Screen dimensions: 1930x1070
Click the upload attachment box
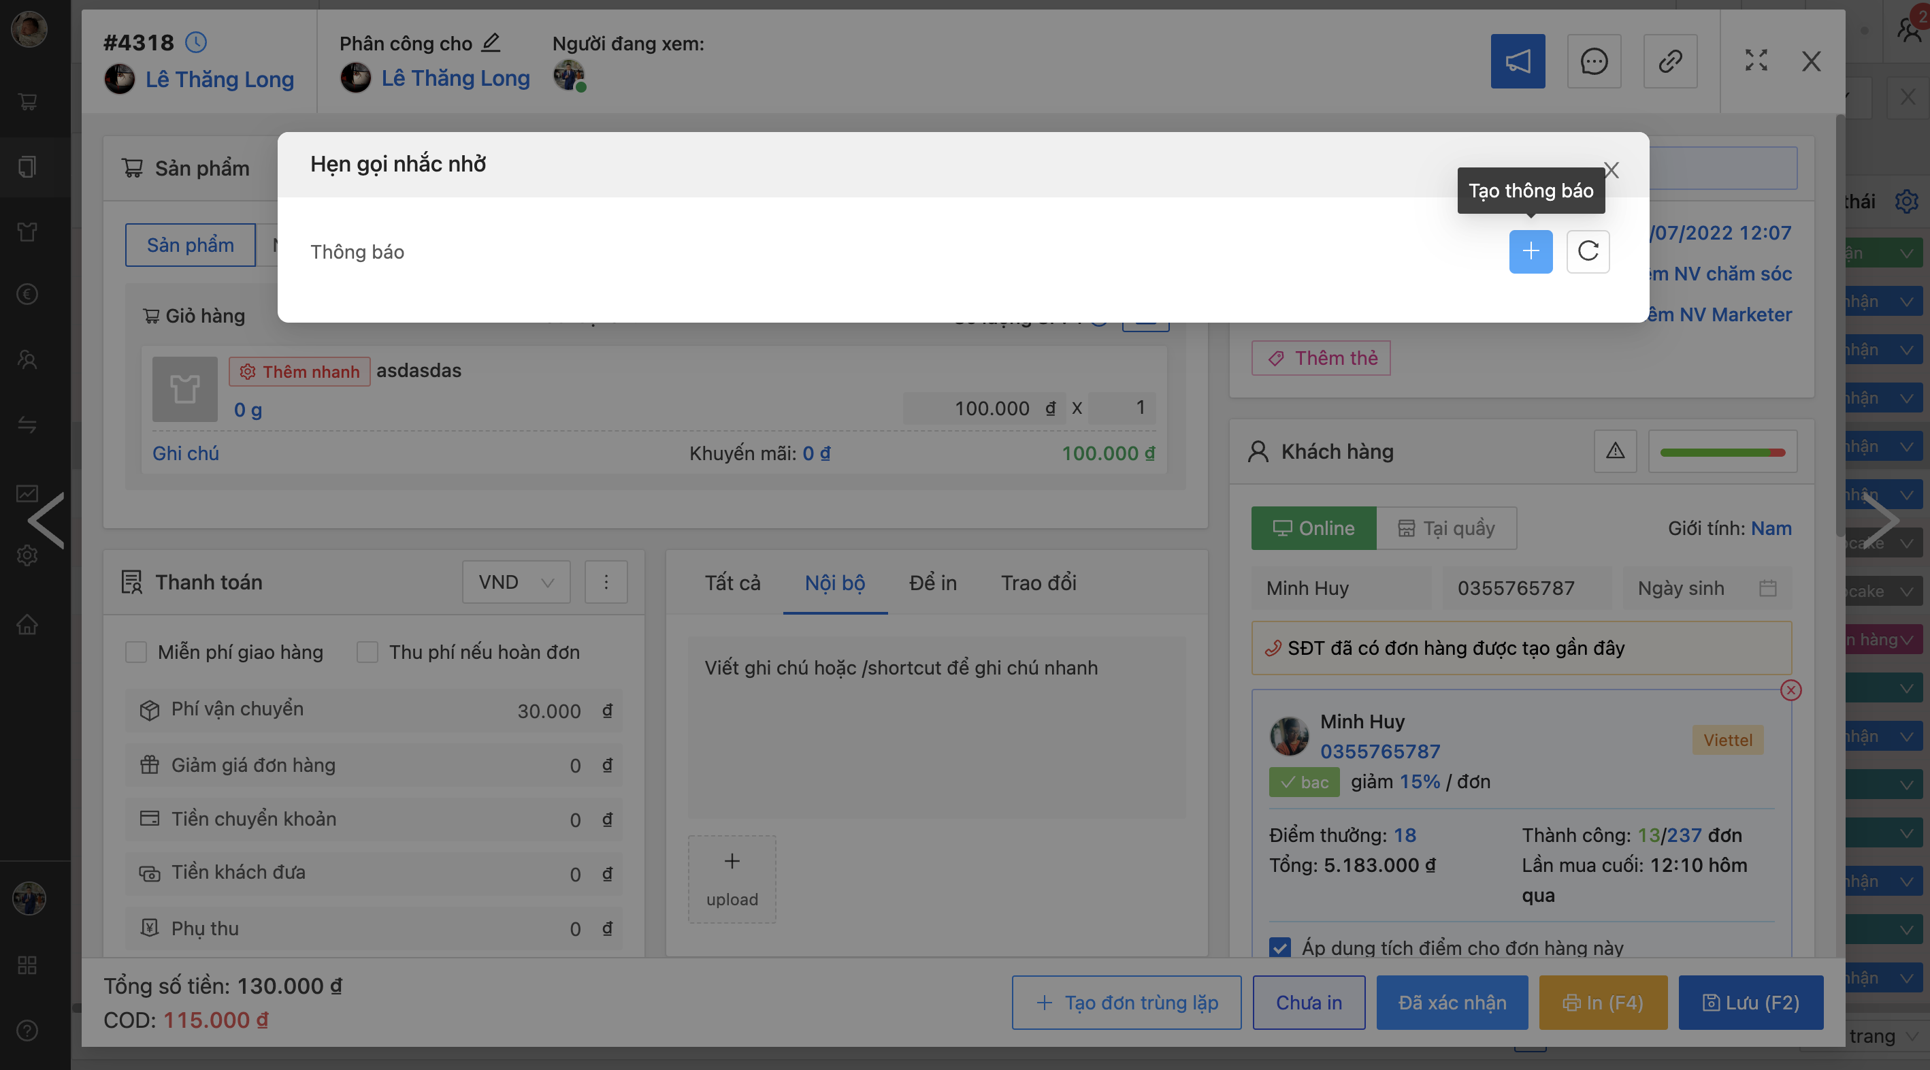click(732, 879)
